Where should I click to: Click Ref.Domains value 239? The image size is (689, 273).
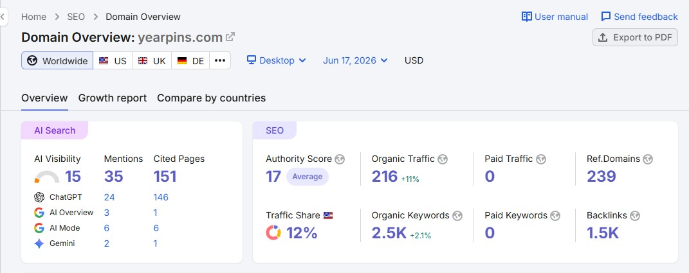602,177
